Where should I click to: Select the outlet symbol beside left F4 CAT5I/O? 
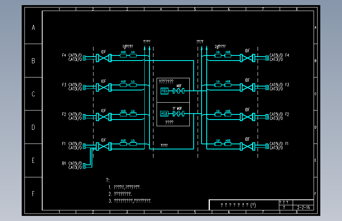point(84,58)
